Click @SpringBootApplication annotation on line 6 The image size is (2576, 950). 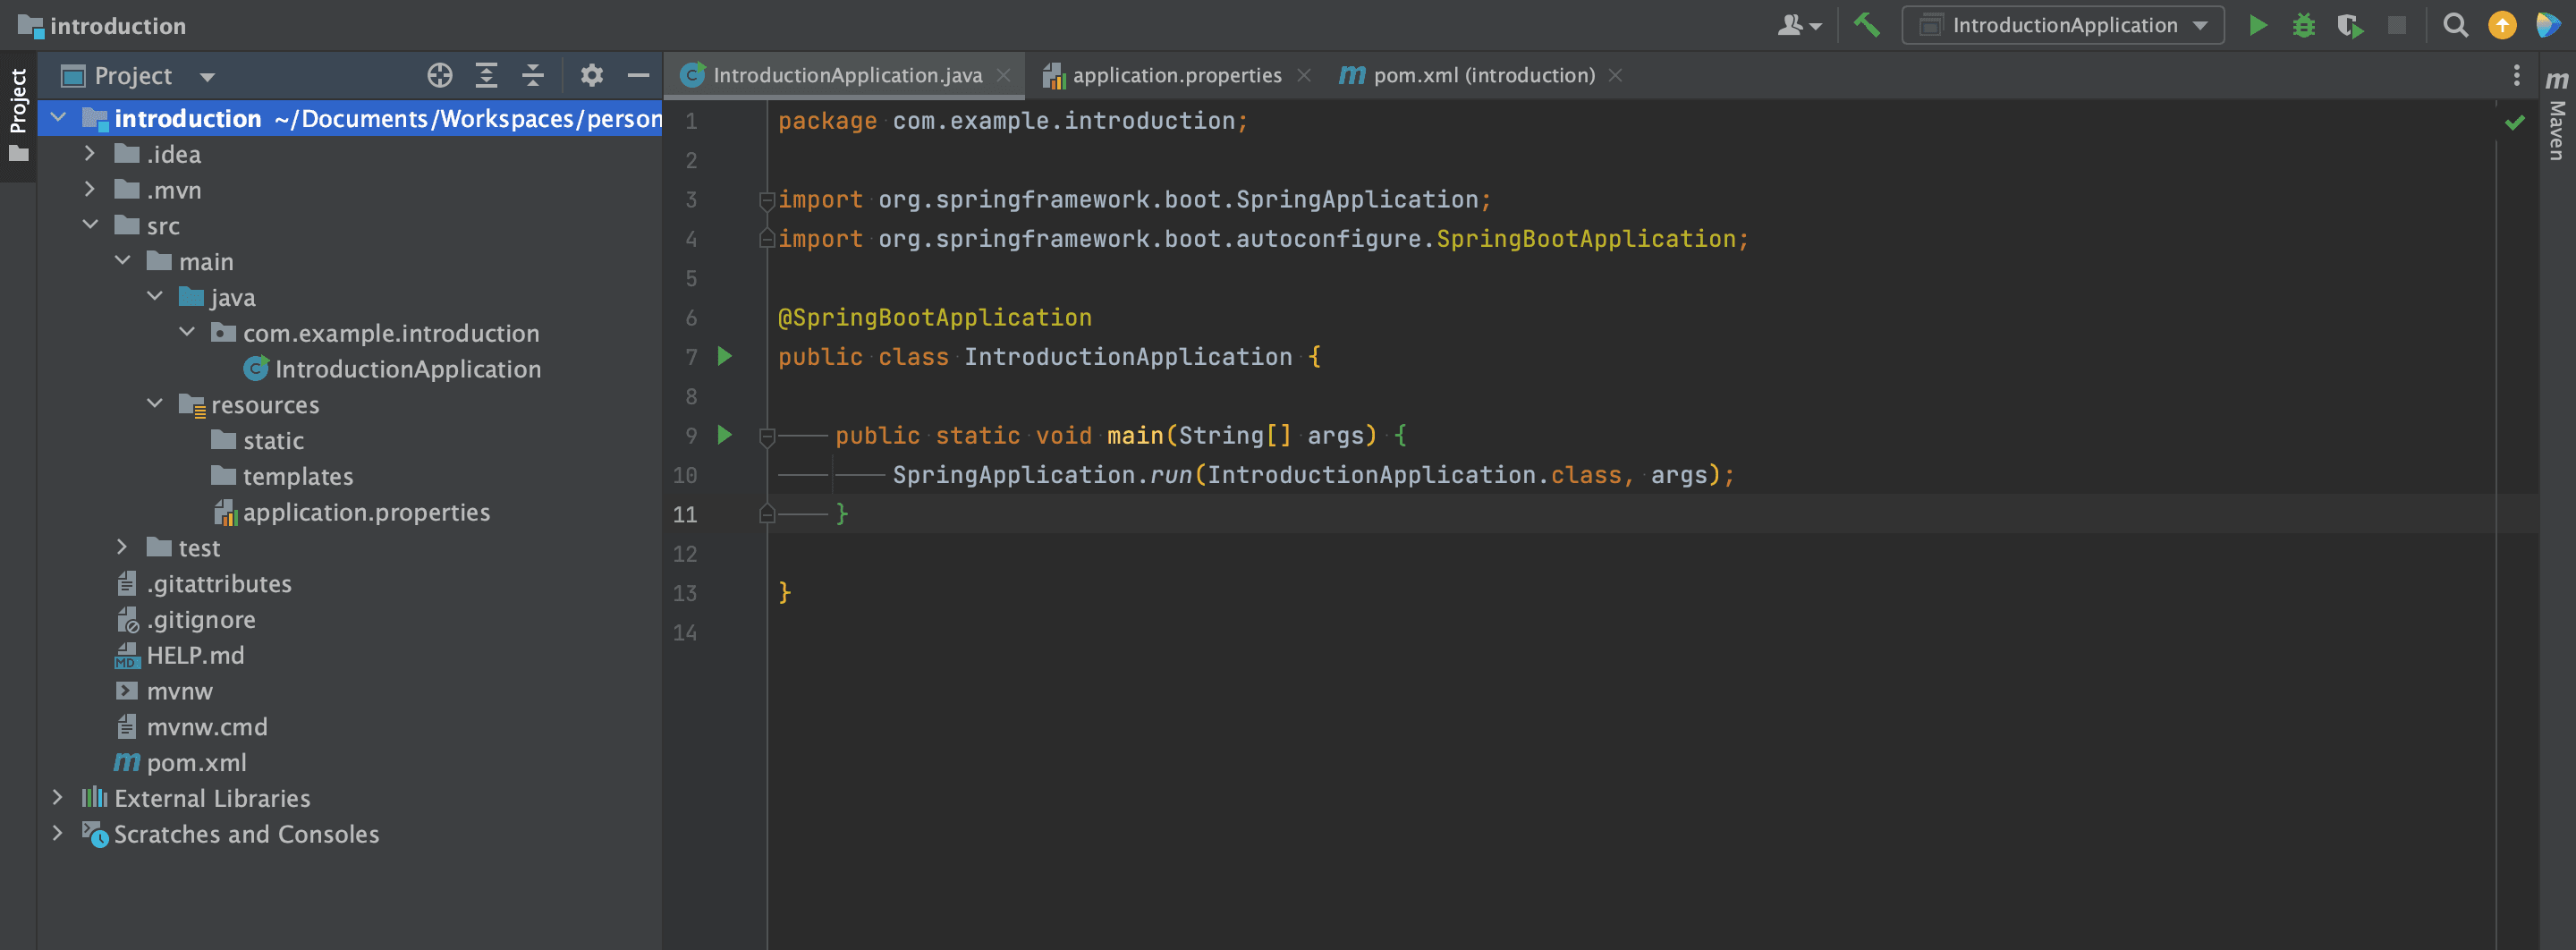pos(934,318)
